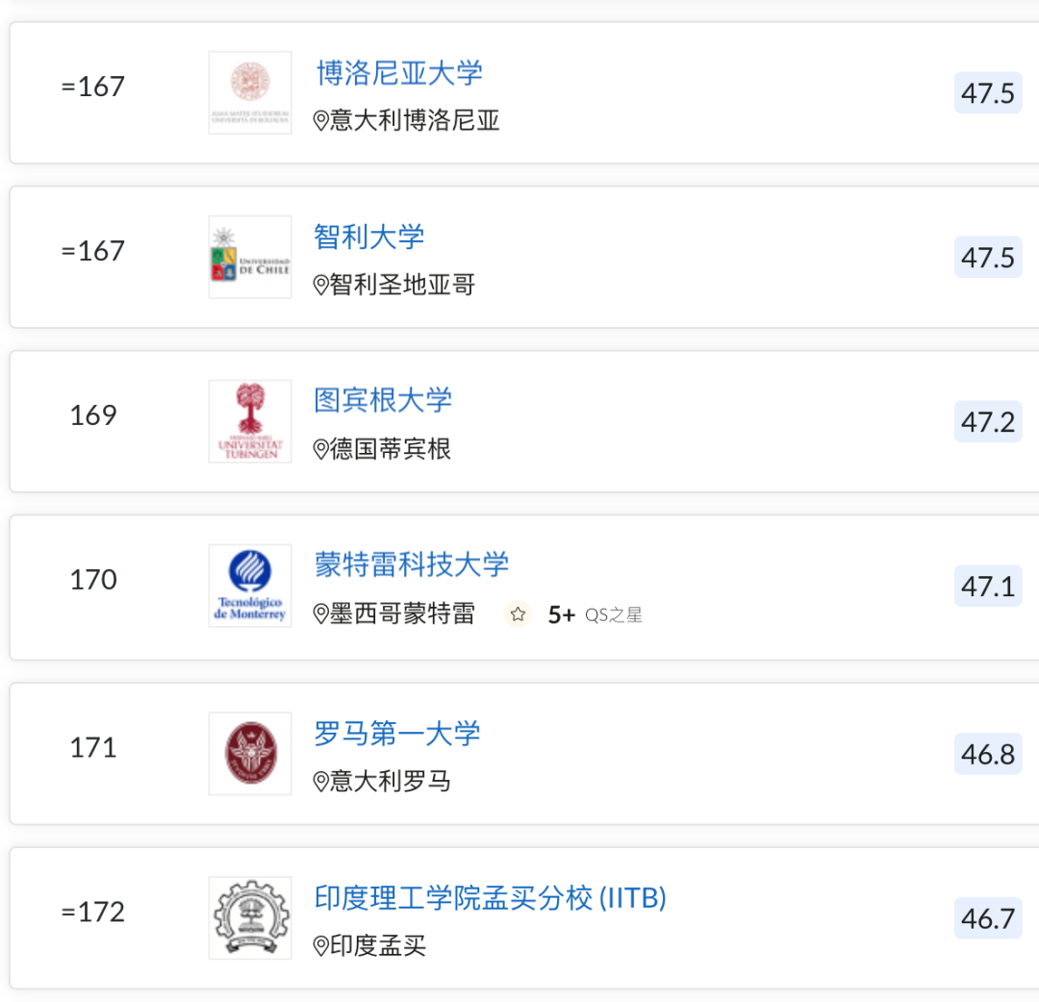Open the 罗马第一大学 page
This screenshot has height=1002, width=1039.
[397, 734]
